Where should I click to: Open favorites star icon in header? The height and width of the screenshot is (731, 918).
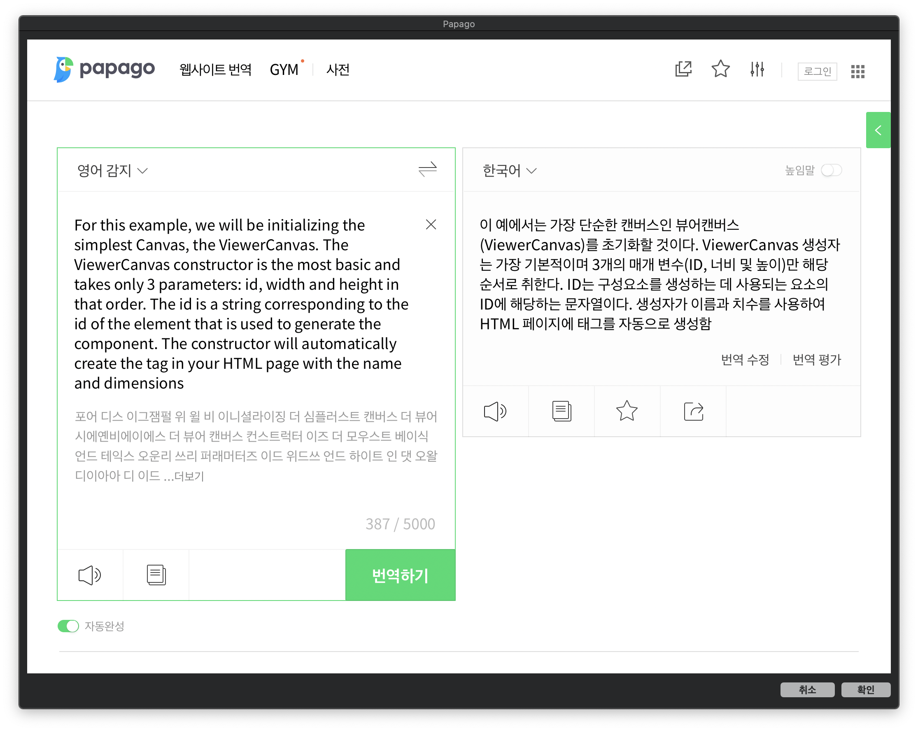pyautogui.click(x=720, y=69)
